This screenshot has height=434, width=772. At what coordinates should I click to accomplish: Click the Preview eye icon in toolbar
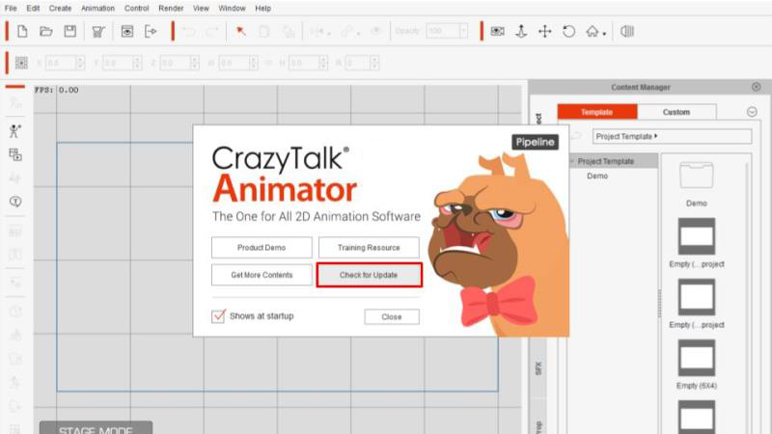(127, 32)
